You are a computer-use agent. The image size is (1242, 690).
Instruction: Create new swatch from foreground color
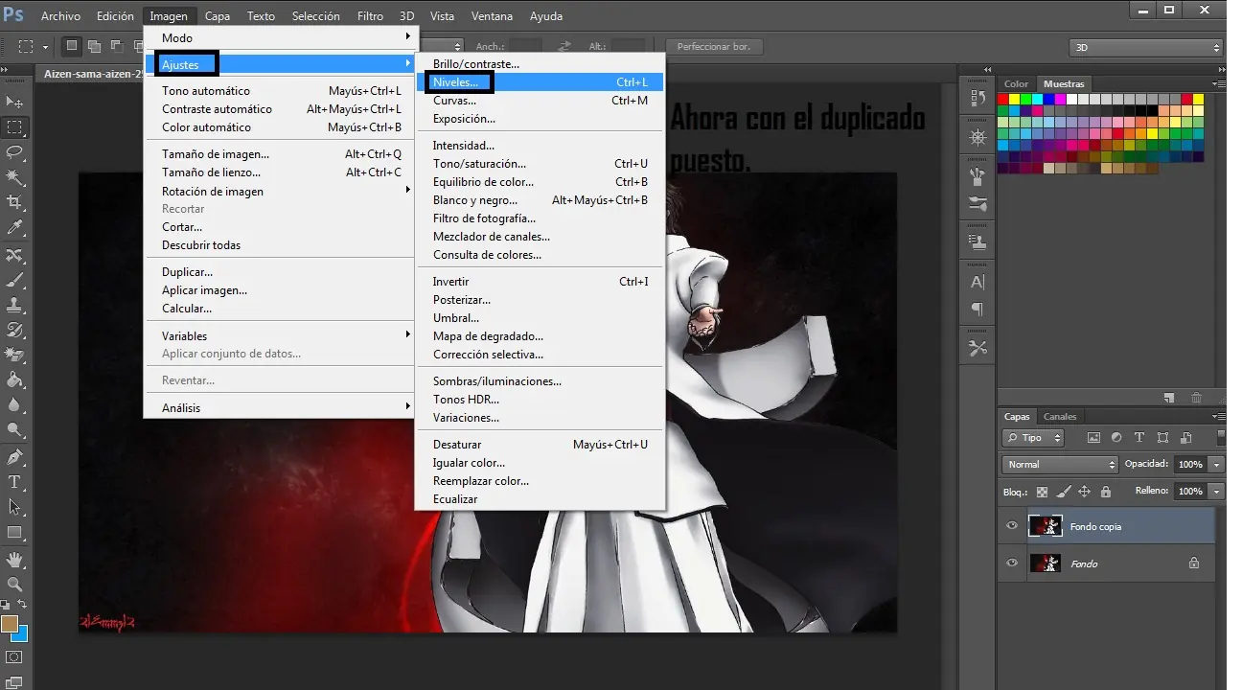point(1169,398)
